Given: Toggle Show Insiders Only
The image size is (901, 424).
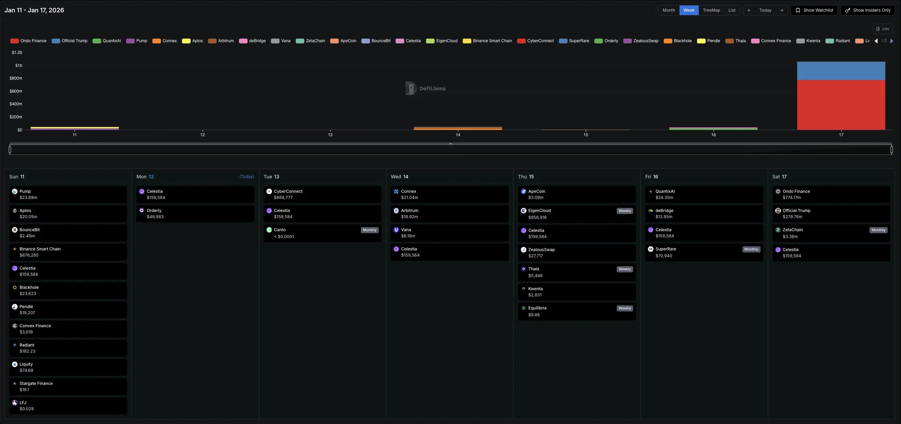Looking at the screenshot, I should (867, 10).
